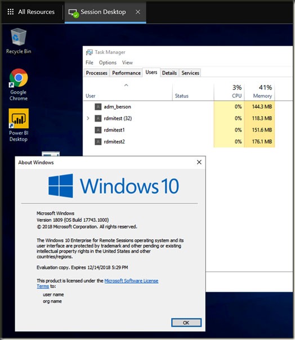The image size is (295, 340).
Task: Click the Task Manager title bar icon
Action: pos(89,52)
